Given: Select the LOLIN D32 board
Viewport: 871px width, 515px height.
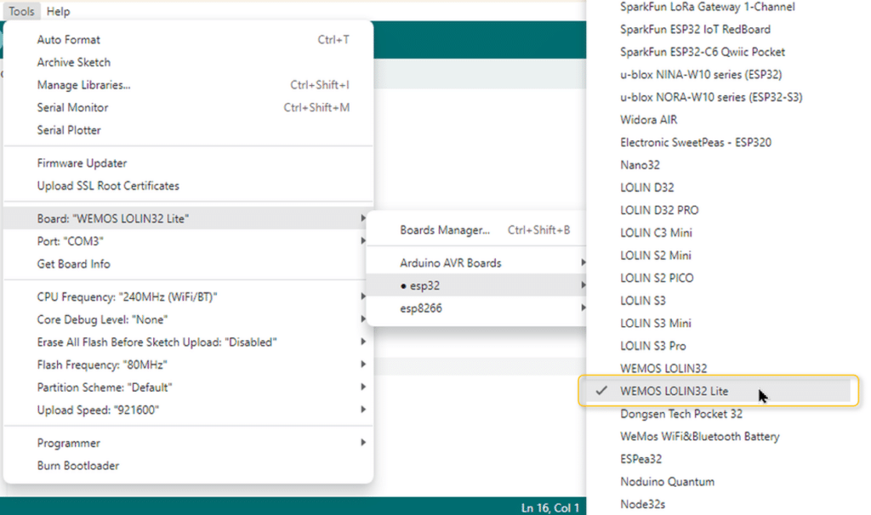Looking at the screenshot, I should [x=646, y=188].
